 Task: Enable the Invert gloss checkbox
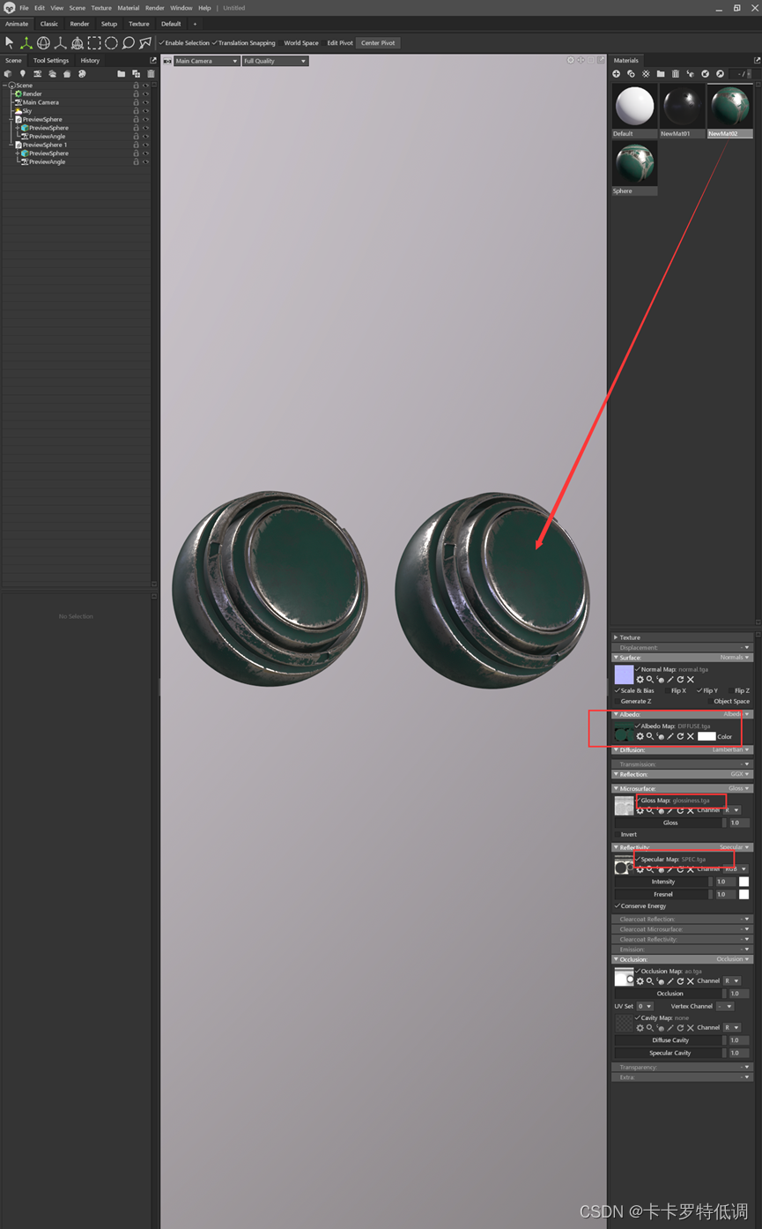tap(618, 834)
